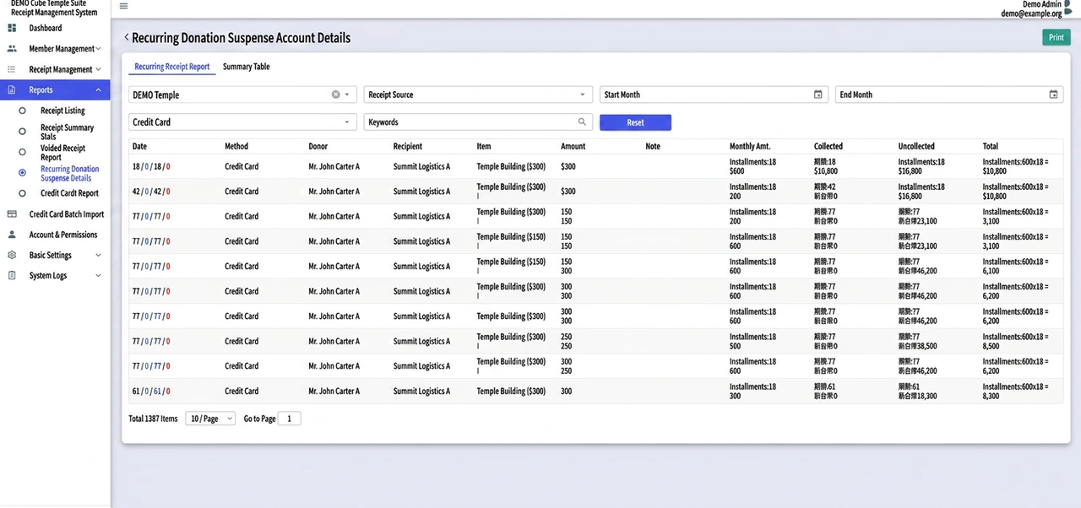Screen dimensions: 1081x508
Task: Click the Start Month date field
Action: tap(713, 95)
